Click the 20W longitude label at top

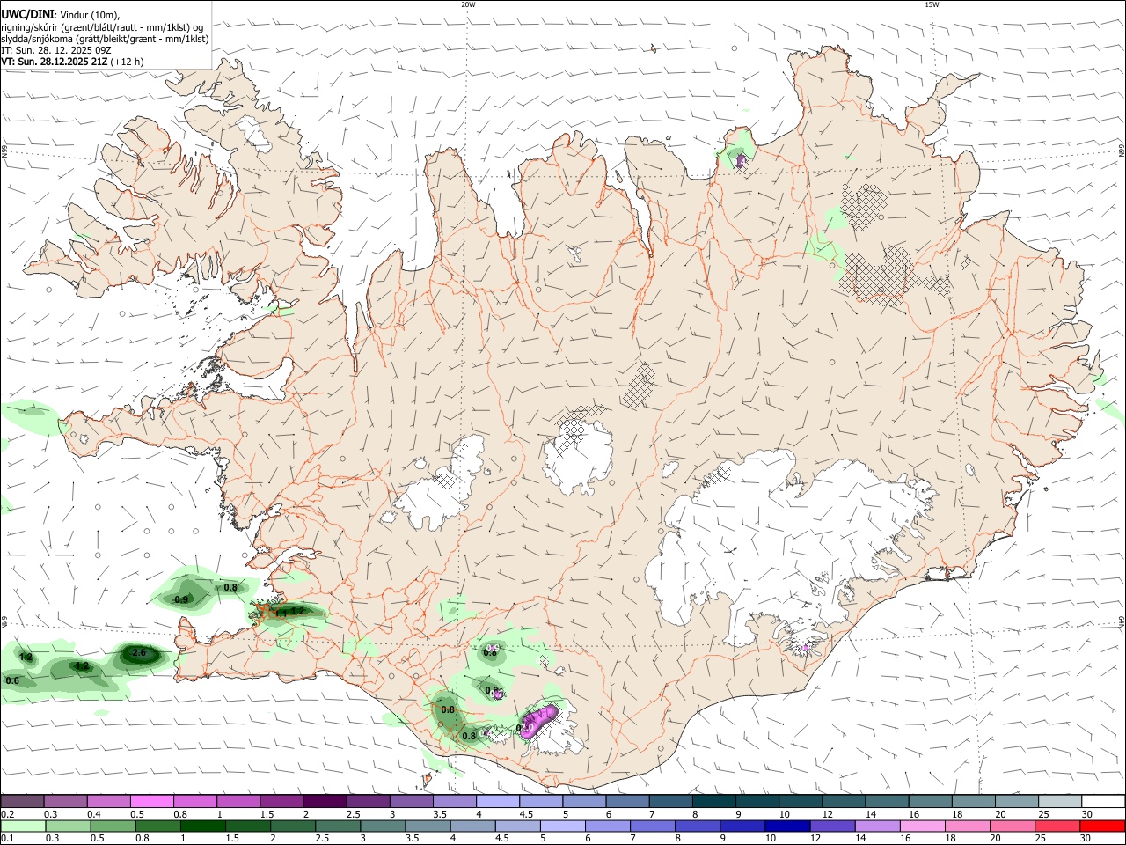click(x=468, y=4)
